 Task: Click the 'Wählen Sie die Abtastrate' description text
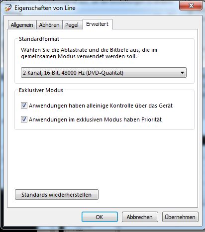pyautogui.click(x=89, y=53)
